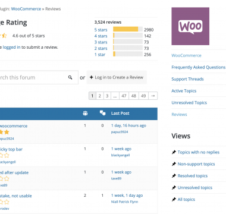
Task: Click Log in to Create a Review
Action: tap(117, 77)
